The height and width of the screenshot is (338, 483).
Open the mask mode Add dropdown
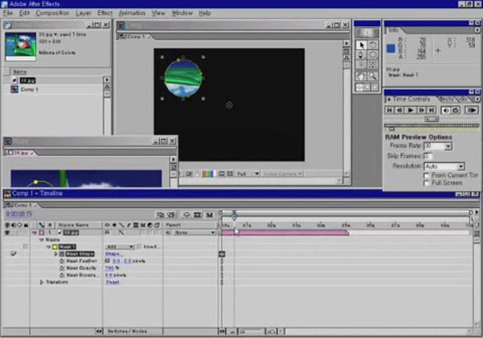pos(120,247)
